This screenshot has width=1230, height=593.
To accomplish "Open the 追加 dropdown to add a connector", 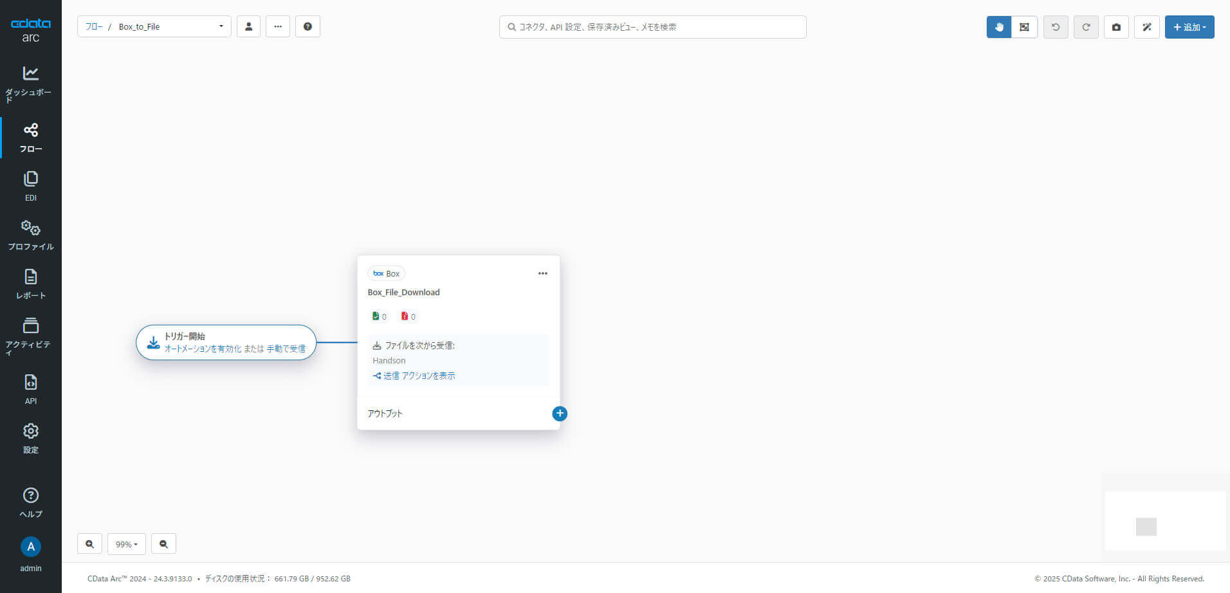I will (1189, 27).
